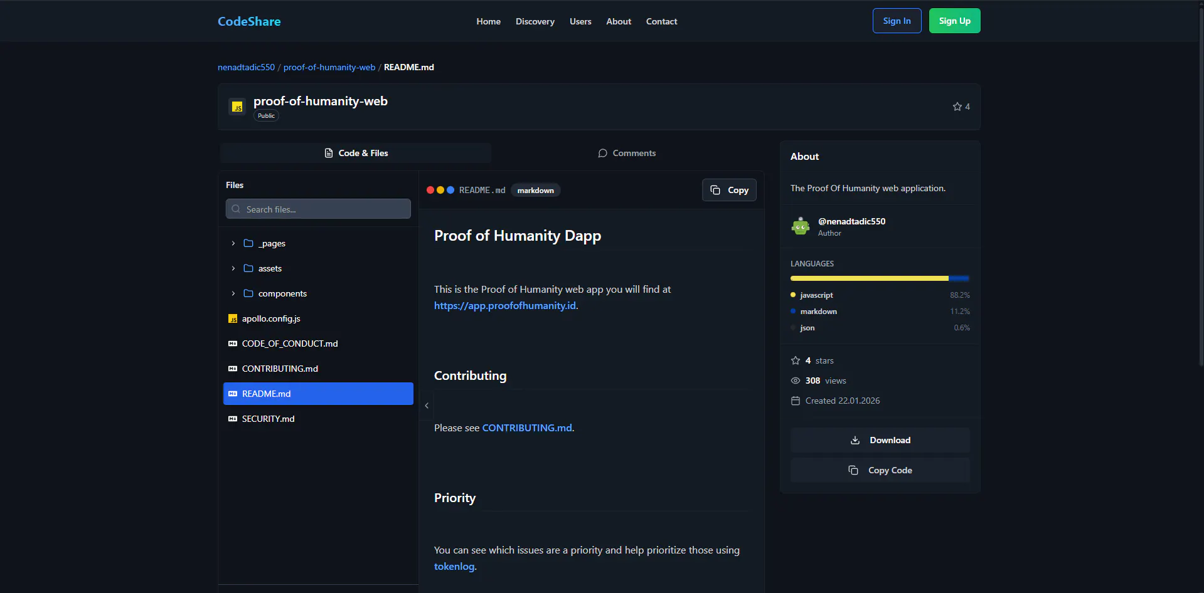Click the document icon on the Code & Files tab
This screenshot has width=1204, height=593.
[329, 153]
